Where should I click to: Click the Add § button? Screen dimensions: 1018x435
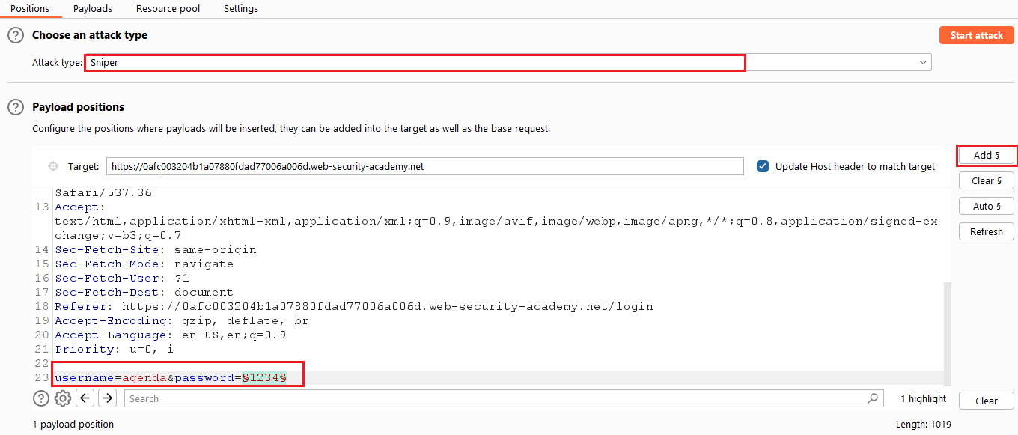pos(987,156)
